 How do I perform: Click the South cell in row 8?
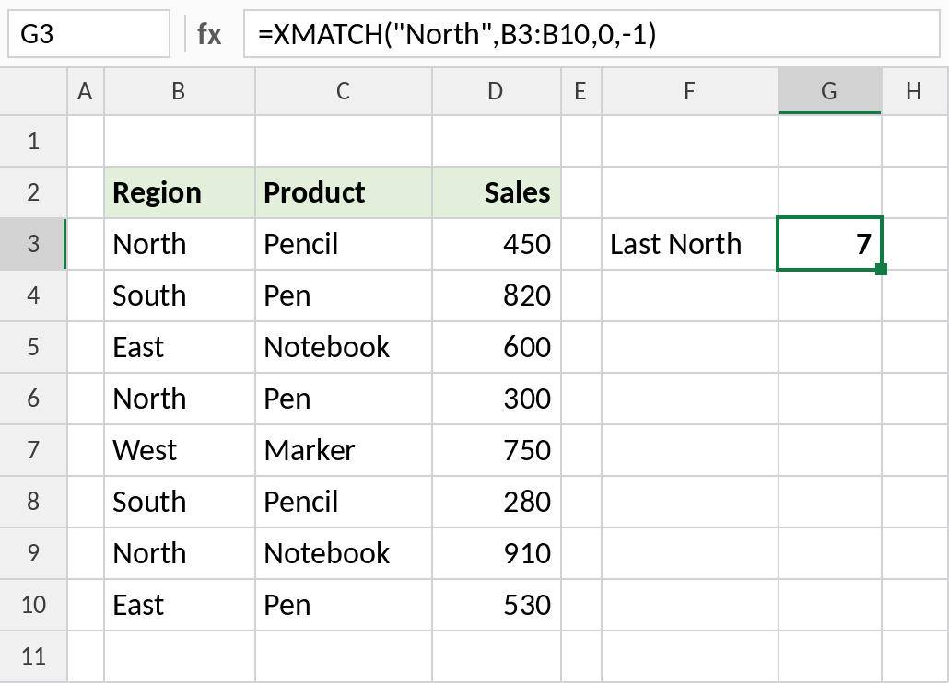180,502
